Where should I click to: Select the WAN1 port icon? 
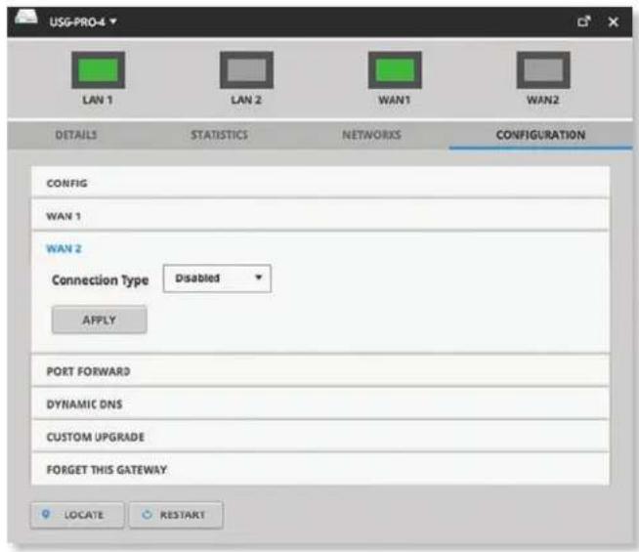pyautogui.click(x=395, y=70)
